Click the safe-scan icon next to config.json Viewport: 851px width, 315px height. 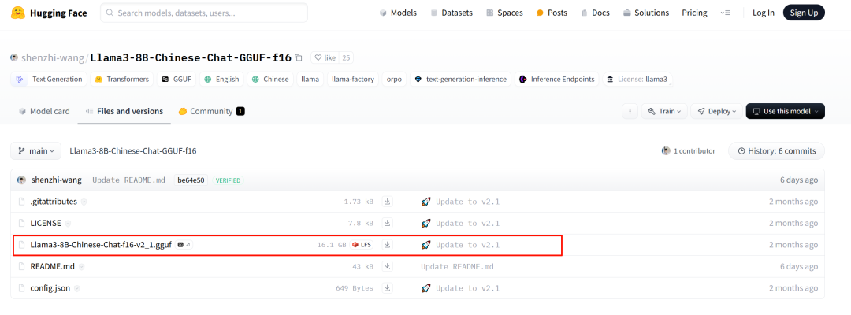coord(76,288)
